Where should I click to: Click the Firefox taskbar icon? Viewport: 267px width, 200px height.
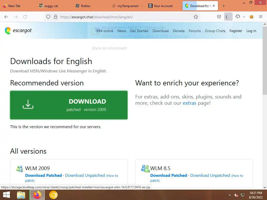37,195
